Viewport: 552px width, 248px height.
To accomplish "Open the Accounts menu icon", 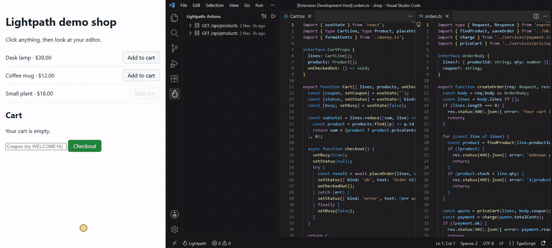I will tap(174, 214).
